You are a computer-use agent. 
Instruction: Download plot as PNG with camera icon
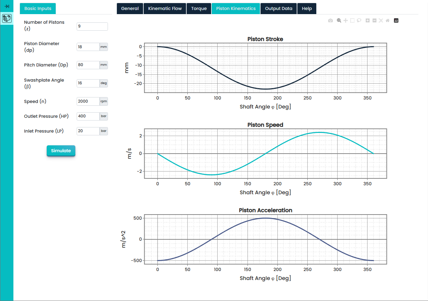(330, 21)
